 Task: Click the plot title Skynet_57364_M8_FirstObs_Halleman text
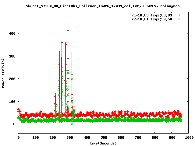pos(103,6)
